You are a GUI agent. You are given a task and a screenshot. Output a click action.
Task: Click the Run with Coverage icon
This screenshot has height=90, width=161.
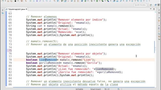[102, 1]
